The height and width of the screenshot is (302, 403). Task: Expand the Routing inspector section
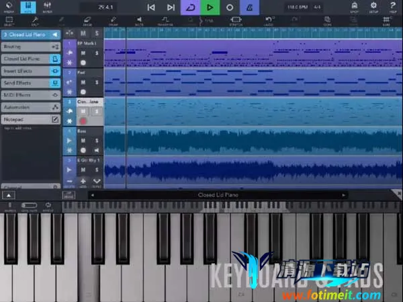click(31, 46)
